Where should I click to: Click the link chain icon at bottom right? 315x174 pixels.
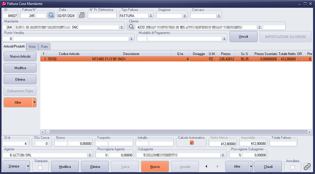click(x=308, y=167)
